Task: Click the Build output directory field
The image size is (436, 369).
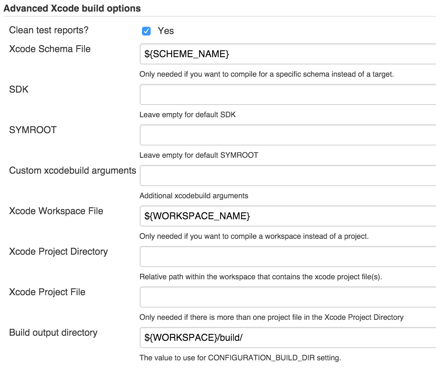Action: tap(288, 338)
